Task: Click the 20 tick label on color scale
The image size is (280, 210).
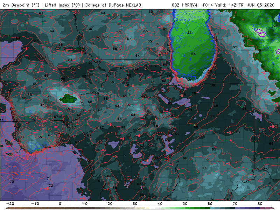Action: pos(110,204)
